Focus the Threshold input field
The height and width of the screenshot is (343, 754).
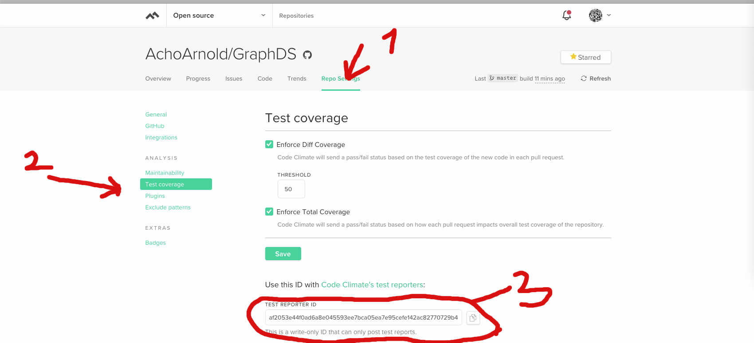point(291,189)
